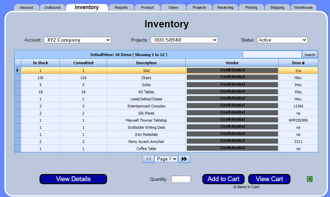Click the Skid description cell
The height and width of the screenshot is (197, 330).
pyautogui.click(x=146, y=71)
